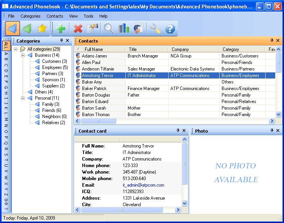Click contact card scrollbar down arrow
284x223 pixels.
184,203
